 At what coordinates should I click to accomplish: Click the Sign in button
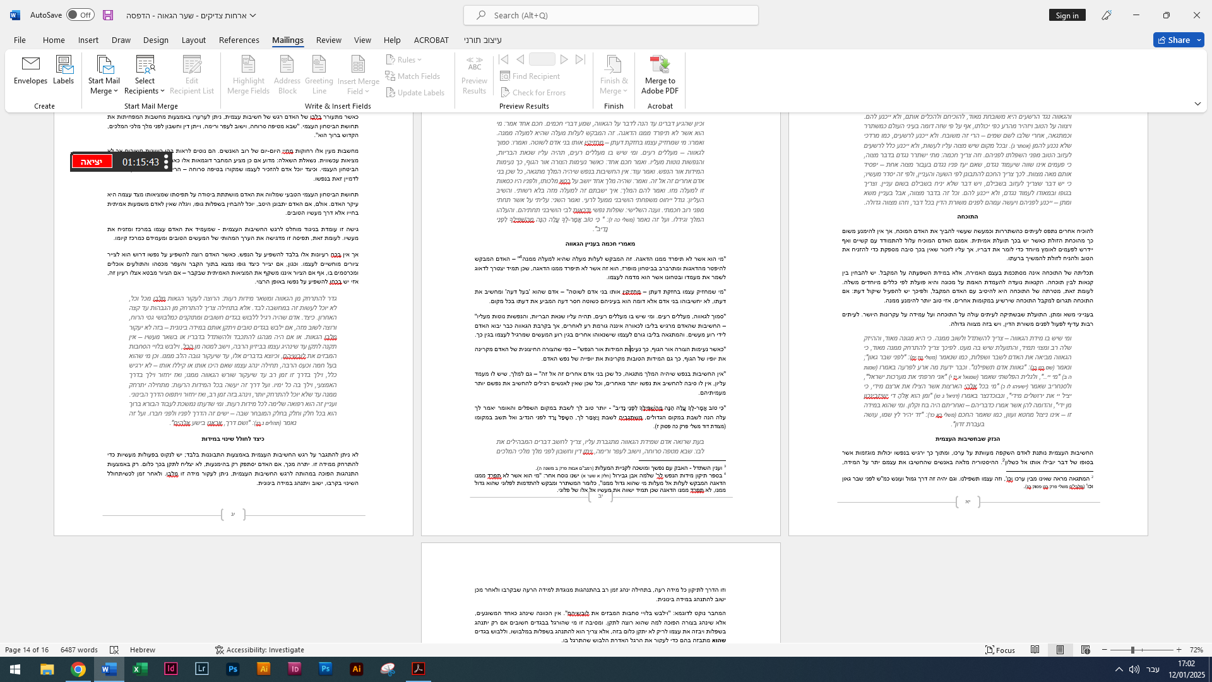[1067, 15]
